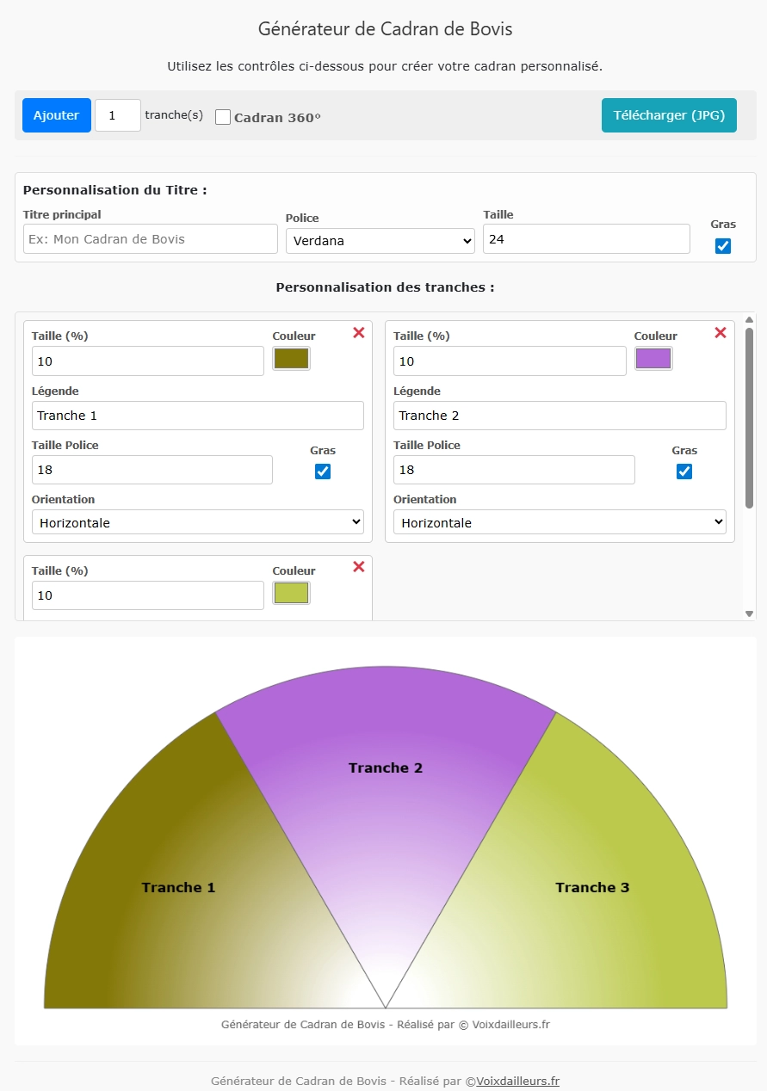Uncheck the title Gras checkbox
Screen dimensions: 767x1091
pos(723,246)
